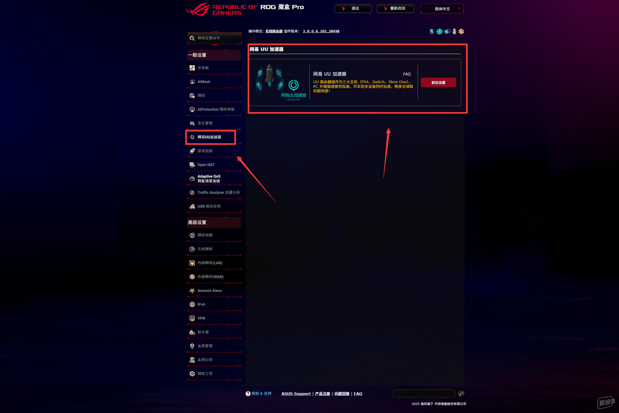The image size is (619, 413).
Task: Click the 重新启动 reboot button
Action: (x=395, y=8)
